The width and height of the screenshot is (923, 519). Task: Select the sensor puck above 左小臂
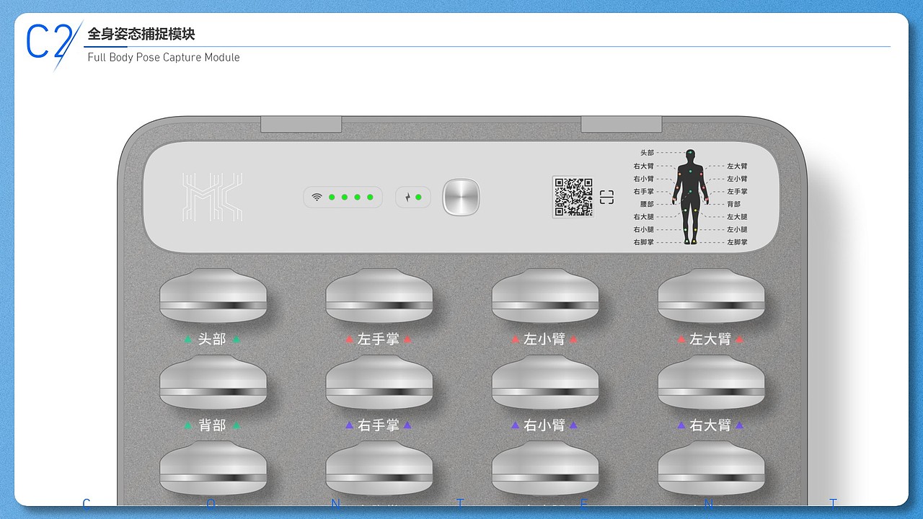pos(545,296)
